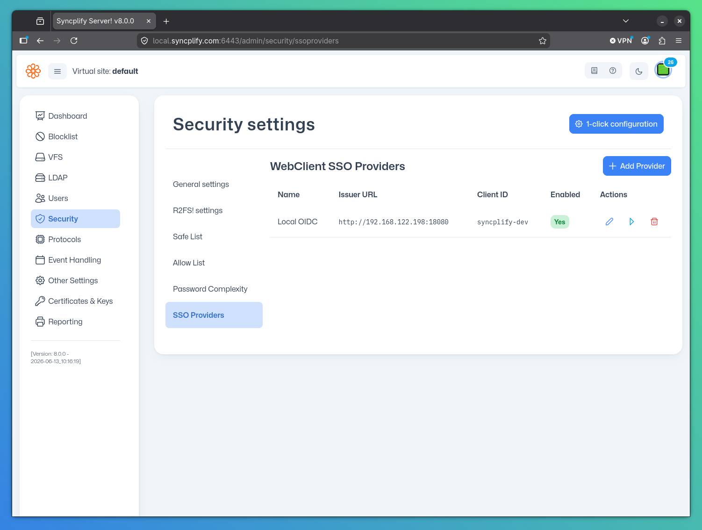Click the Certificates & Keys key icon
The image size is (702, 530).
40,301
